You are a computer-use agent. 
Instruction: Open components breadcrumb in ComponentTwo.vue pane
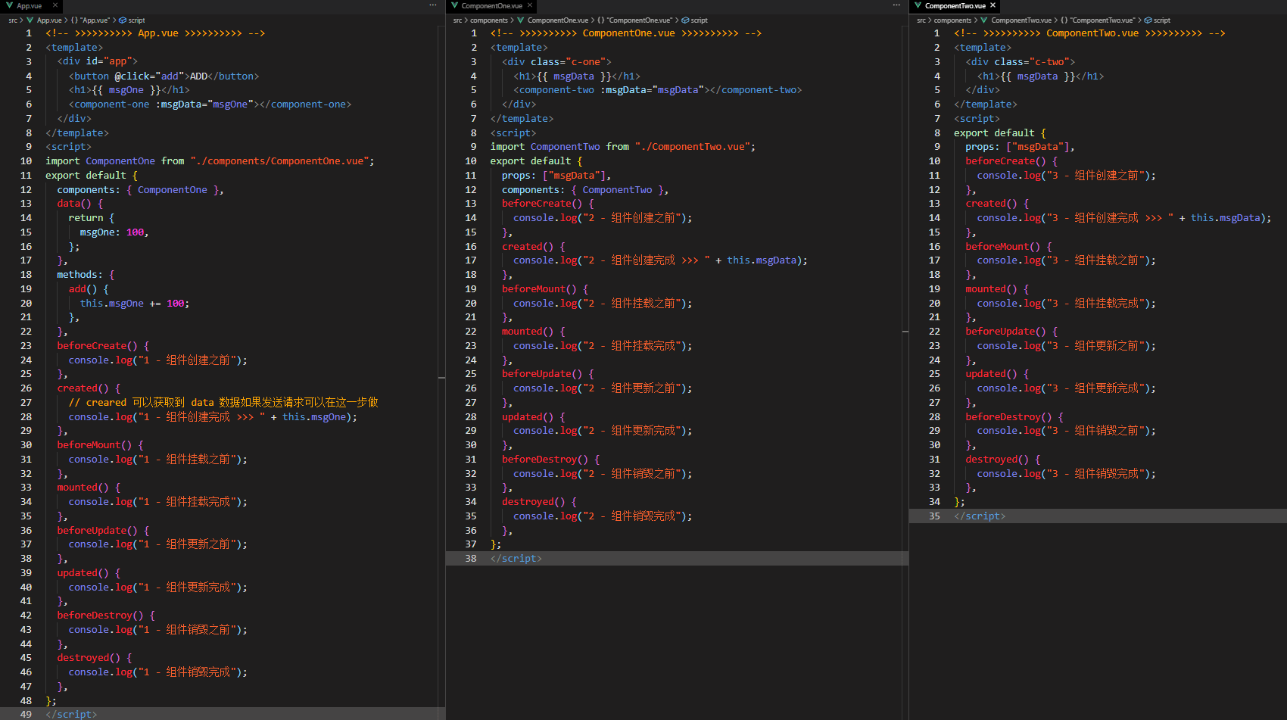click(x=952, y=20)
